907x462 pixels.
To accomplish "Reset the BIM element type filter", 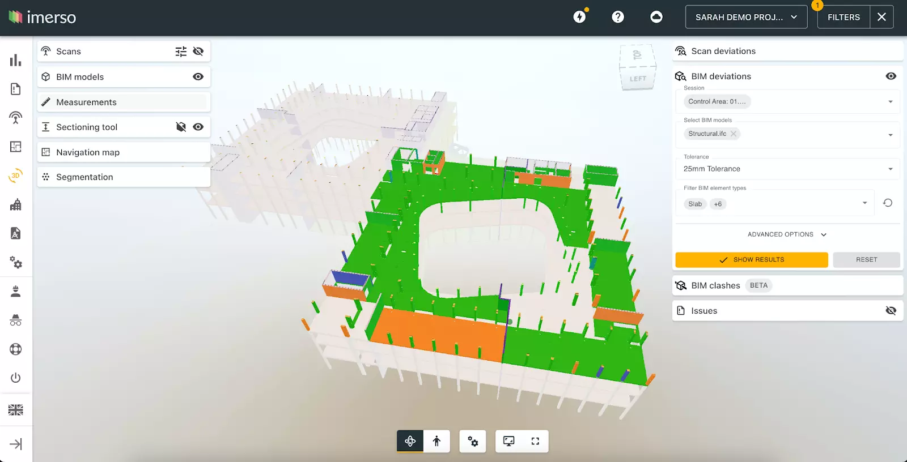I will tap(888, 203).
